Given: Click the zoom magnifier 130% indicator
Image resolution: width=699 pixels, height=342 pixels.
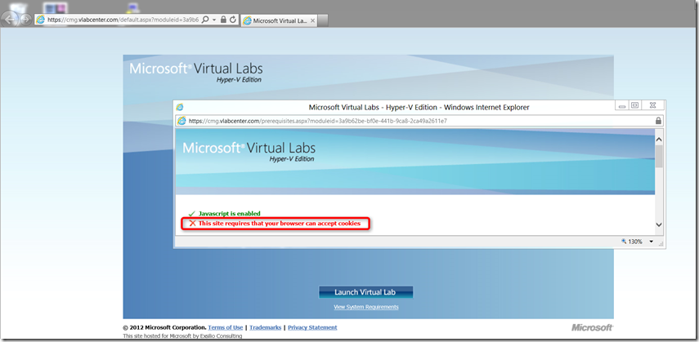Looking at the screenshot, I should 632,242.
